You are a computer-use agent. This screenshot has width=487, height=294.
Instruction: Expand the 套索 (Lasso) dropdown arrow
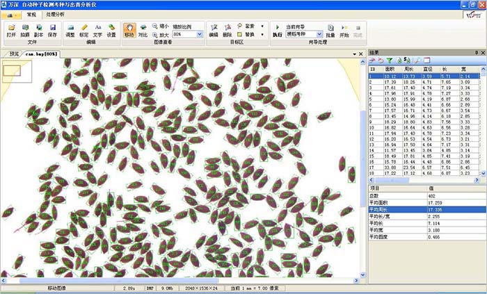[x=262, y=26]
